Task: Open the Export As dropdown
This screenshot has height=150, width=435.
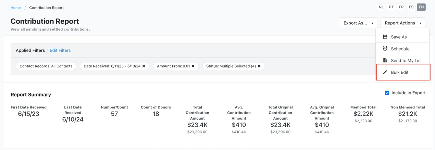Action: (358, 23)
